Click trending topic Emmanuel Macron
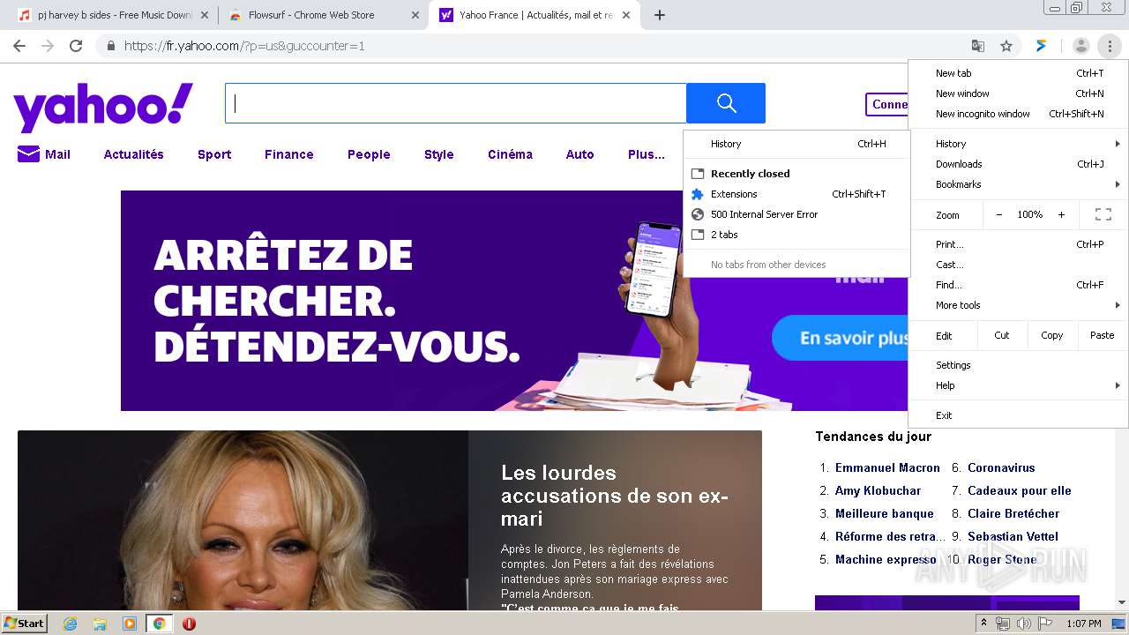The width and height of the screenshot is (1129, 635). [x=887, y=467]
